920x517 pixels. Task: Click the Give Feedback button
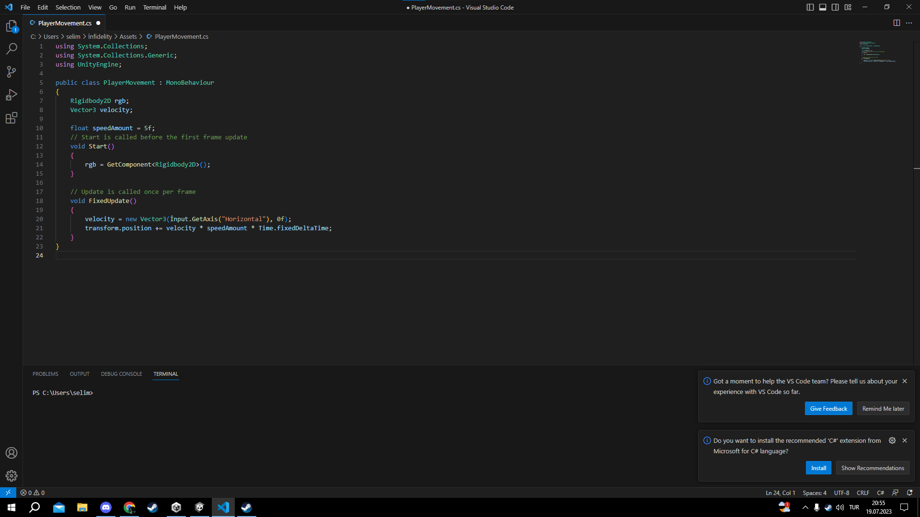click(x=828, y=409)
